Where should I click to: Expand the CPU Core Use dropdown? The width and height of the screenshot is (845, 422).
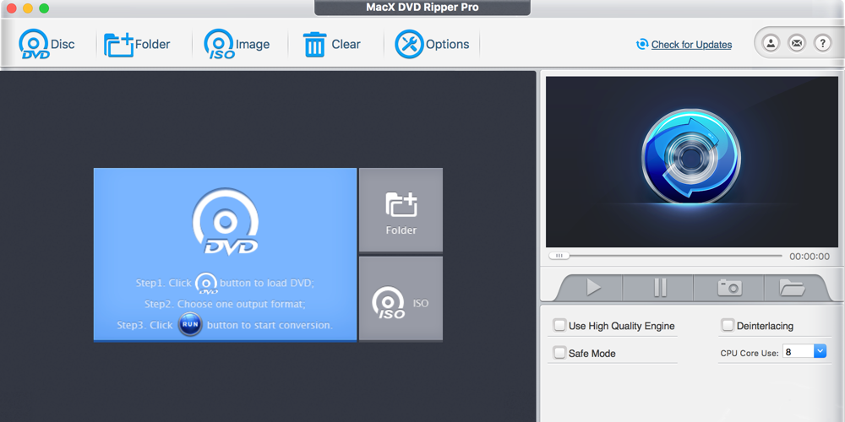(820, 352)
